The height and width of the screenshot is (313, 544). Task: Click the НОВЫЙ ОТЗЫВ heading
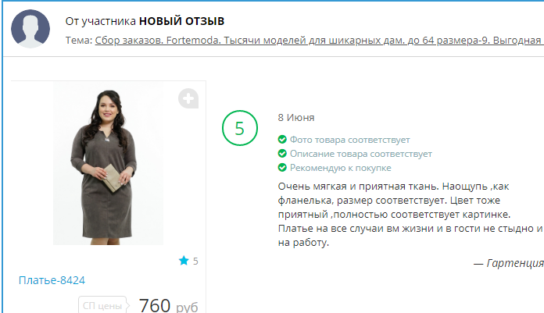[x=182, y=21]
